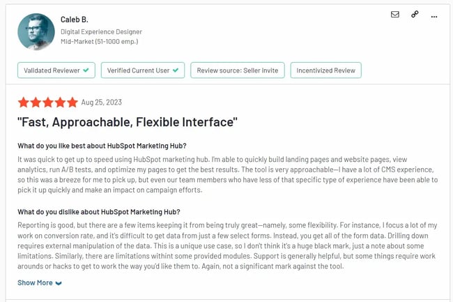
Task: Click the chevron next to Show More
Action: 59,283
